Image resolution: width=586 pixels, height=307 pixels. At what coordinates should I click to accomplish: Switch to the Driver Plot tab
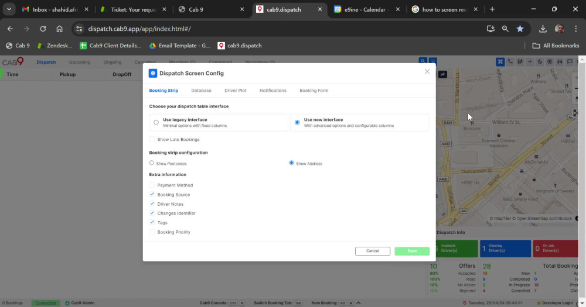coord(236,90)
